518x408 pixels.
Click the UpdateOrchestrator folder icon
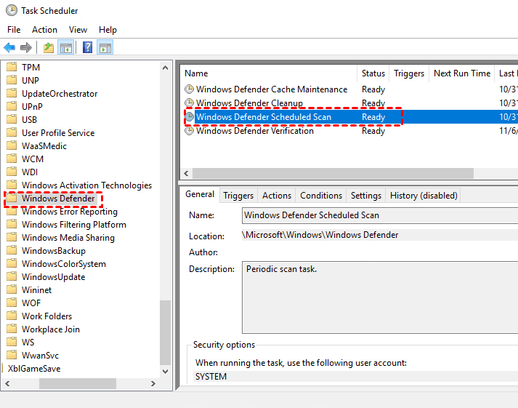pos(12,93)
